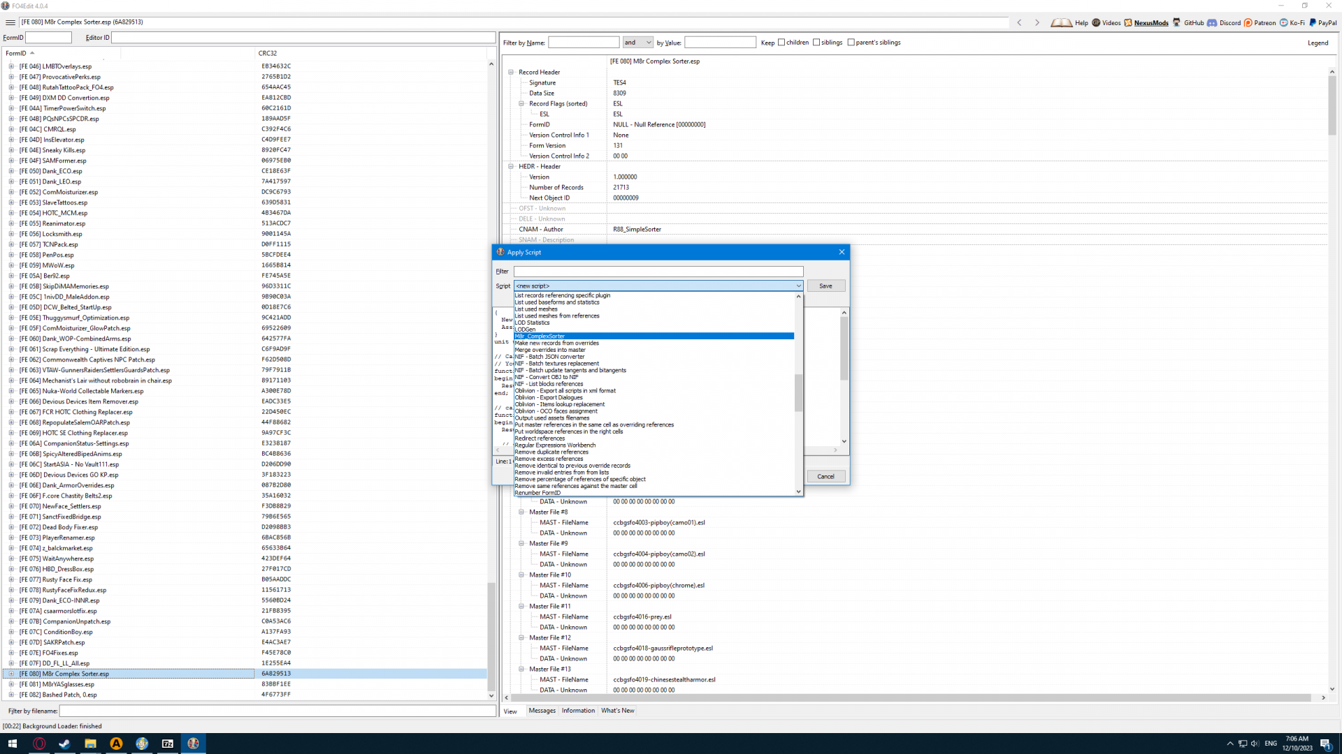This screenshot has height=754, width=1342.
Task: Open the GitHub link icon
Action: click(x=1177, y=22)
